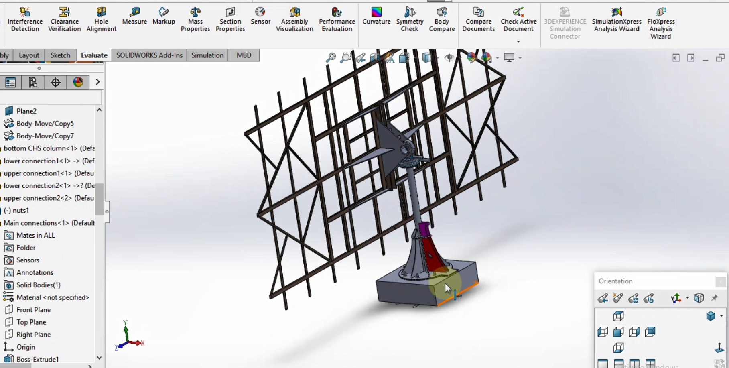The image size is (729, 368).
Task: Run the Hole Alignment check
Action: pos(101,19)
